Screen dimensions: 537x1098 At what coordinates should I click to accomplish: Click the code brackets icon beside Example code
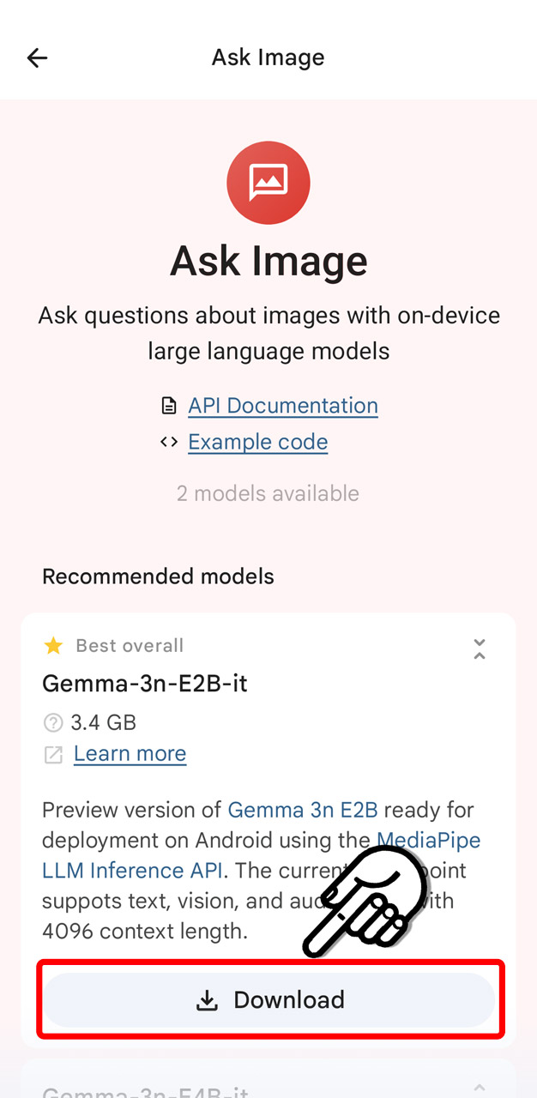tap(169, 442)
